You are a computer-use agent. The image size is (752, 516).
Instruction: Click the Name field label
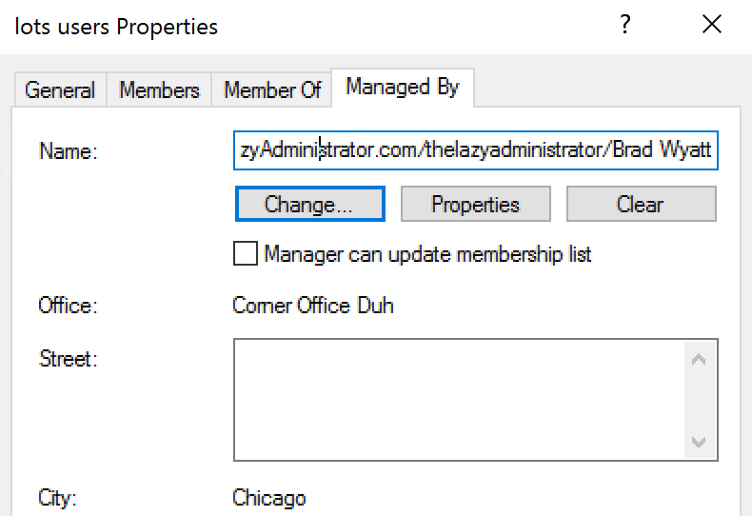pyautogui.click(x=69, y=151)
